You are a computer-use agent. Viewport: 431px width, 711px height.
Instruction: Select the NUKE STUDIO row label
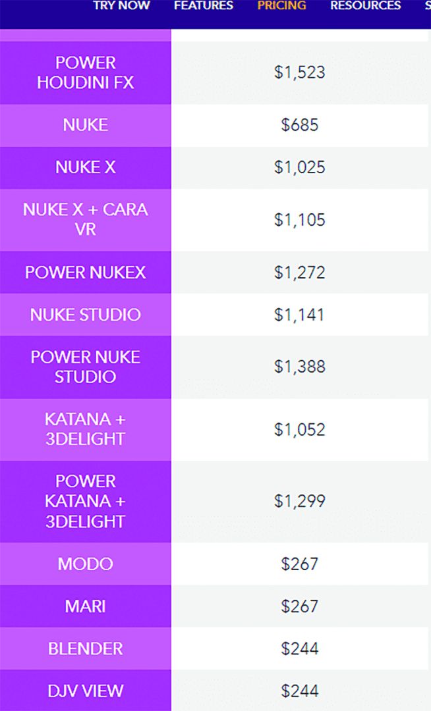[x=86, y=315]
